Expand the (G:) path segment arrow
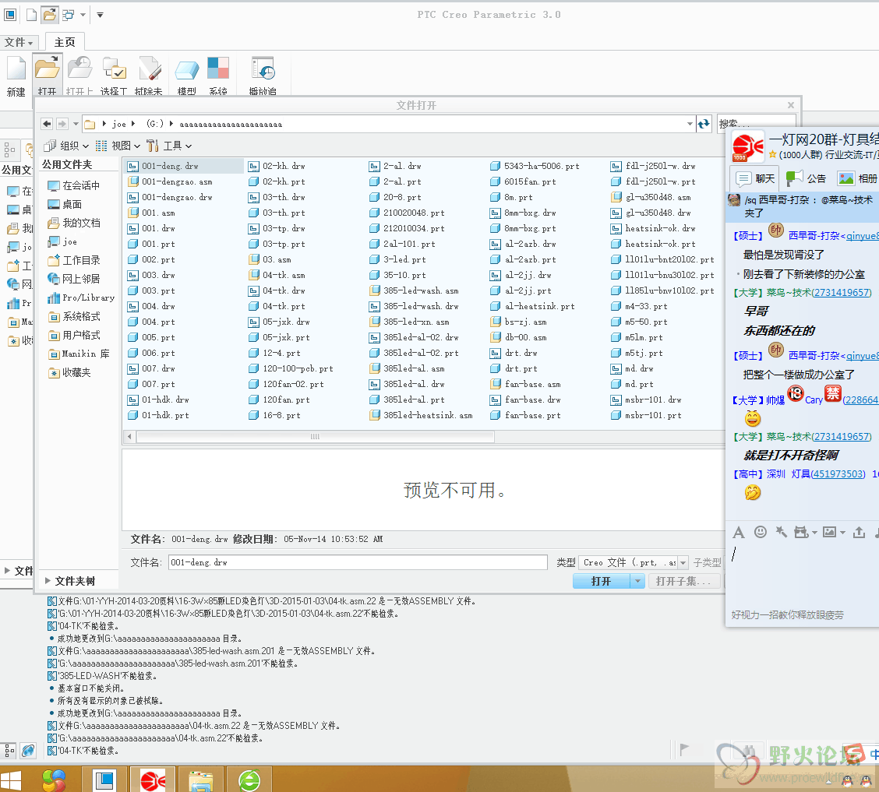The height and width of the screenshot is (792, 879). (171, 124)
